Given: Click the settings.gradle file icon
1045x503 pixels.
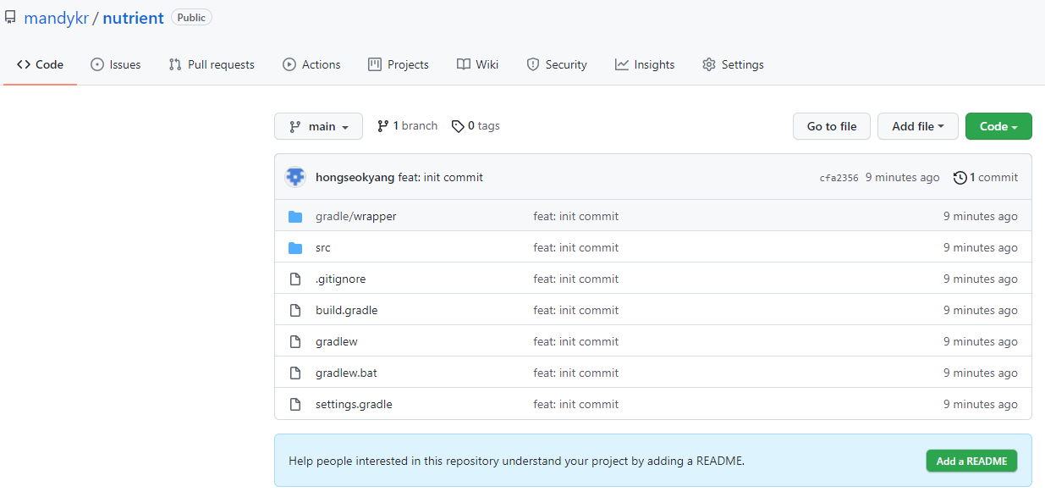Looking at the screenshot, I should [295, 405].
